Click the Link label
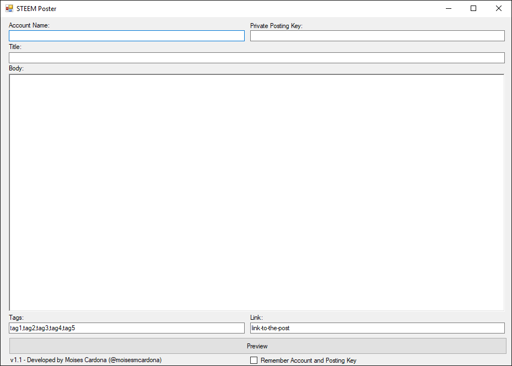The image size is (512, 366). pos(256,318)
